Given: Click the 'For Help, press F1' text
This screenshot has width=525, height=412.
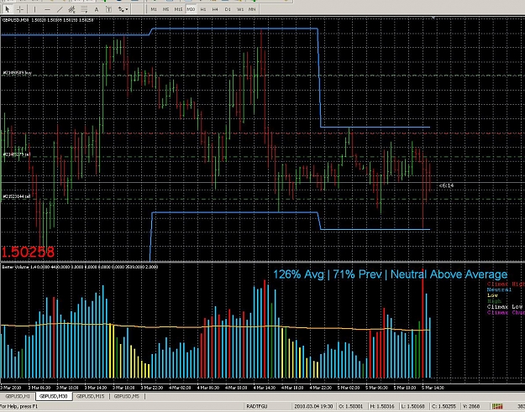Looking at the screenshot, I should point(19,406).
